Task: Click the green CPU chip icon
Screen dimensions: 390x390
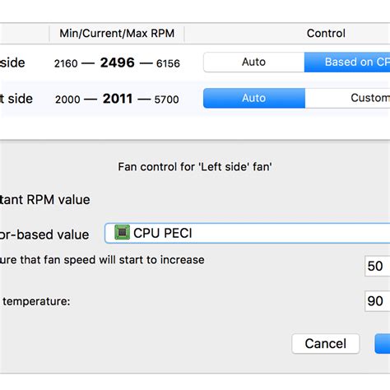Action: click(122, 232)
